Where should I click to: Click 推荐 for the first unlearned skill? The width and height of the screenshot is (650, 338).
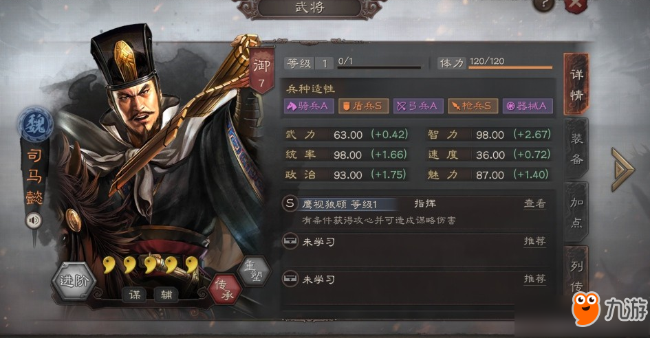[534, 241]
